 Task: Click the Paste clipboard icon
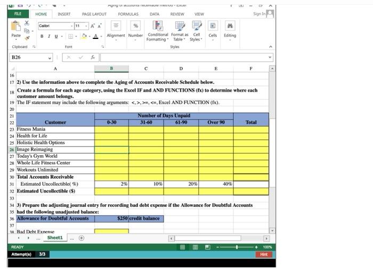(x=16, y=26)
